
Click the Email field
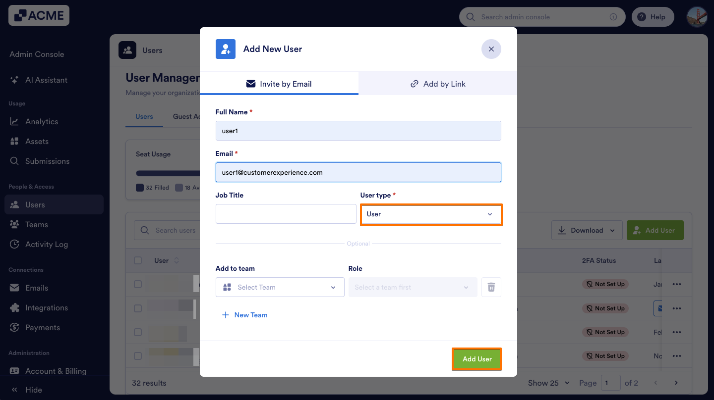pos(358,172)
